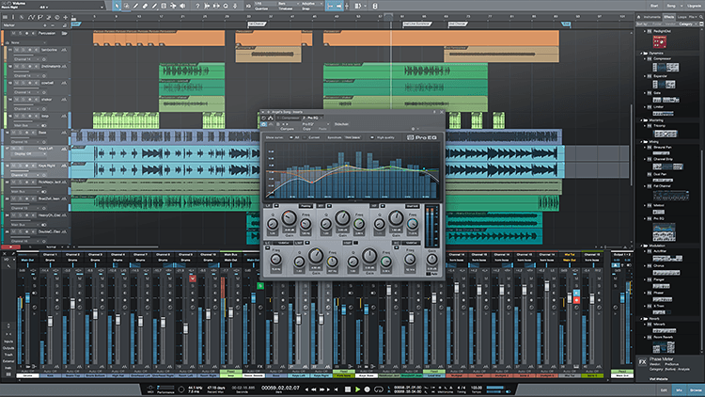This screenshot has width=705, height=397.
Task: Select the 2 - Pro EQ insert tab
Action: coord(311,118)
